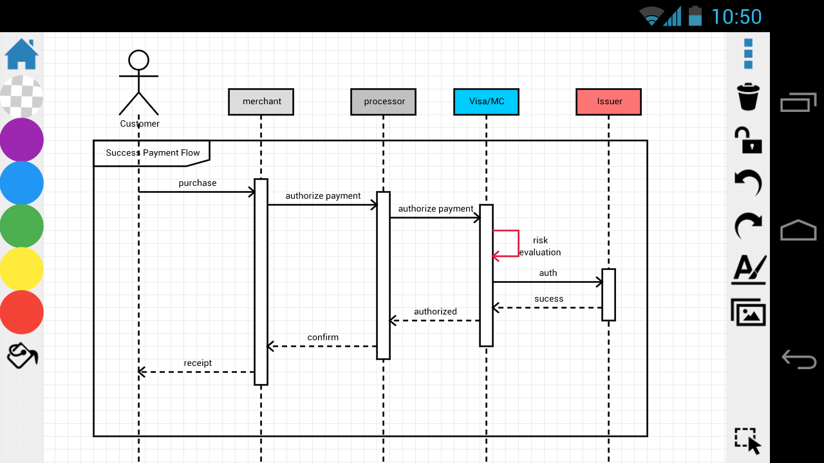Redo the last action
The image size is (824, 463).
click(747, 226)
